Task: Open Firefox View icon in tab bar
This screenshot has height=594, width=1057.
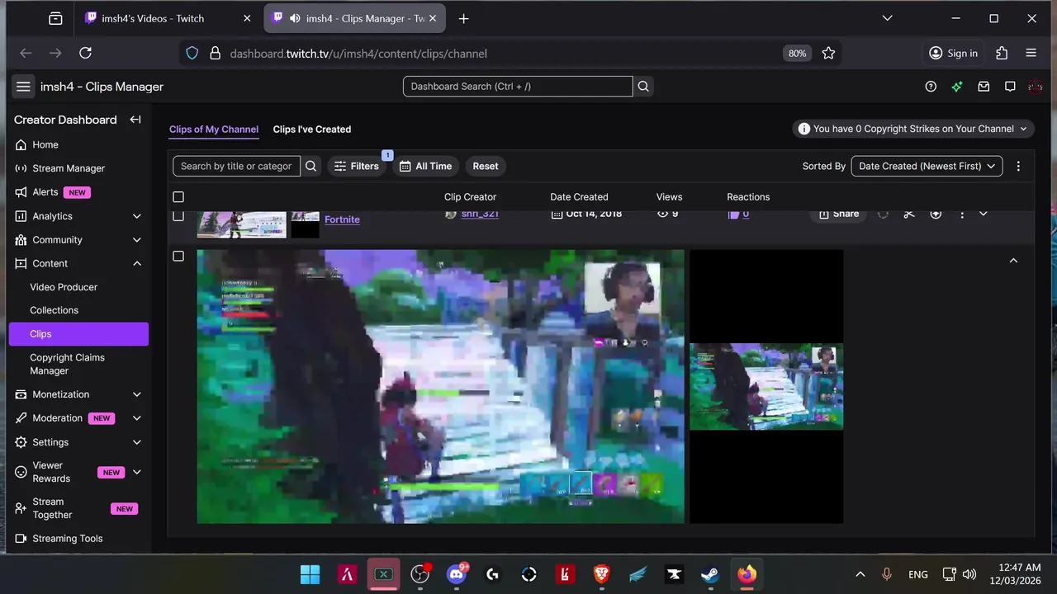Action: click(x=55, y=18)
